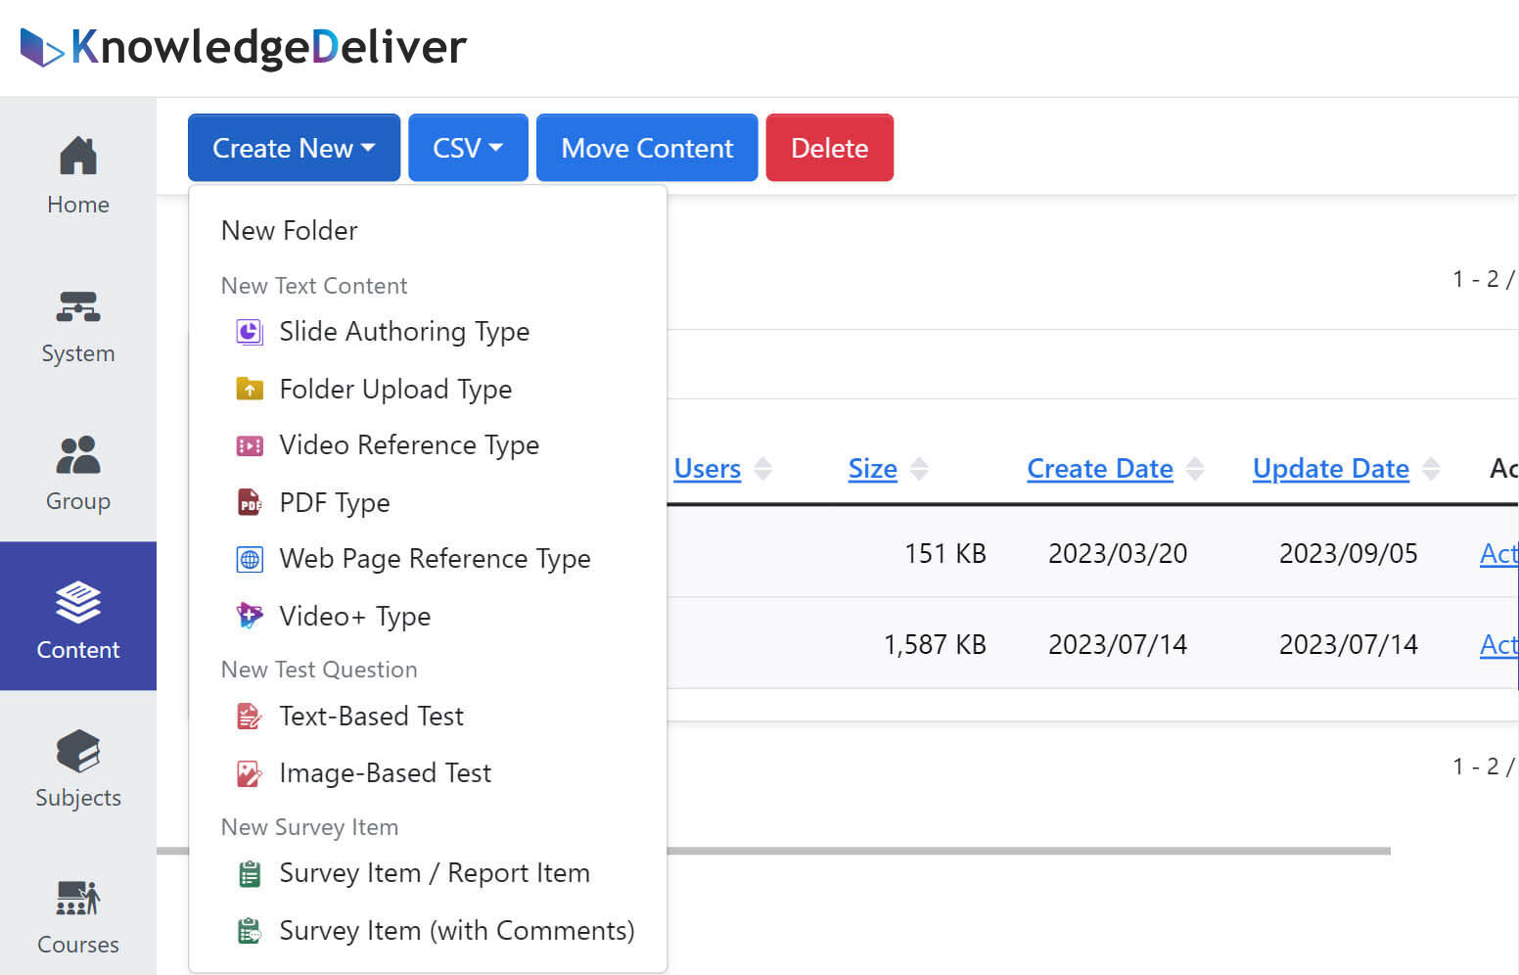Click the Size column header link
The image size is (1519, 975).
pos(873,469)
